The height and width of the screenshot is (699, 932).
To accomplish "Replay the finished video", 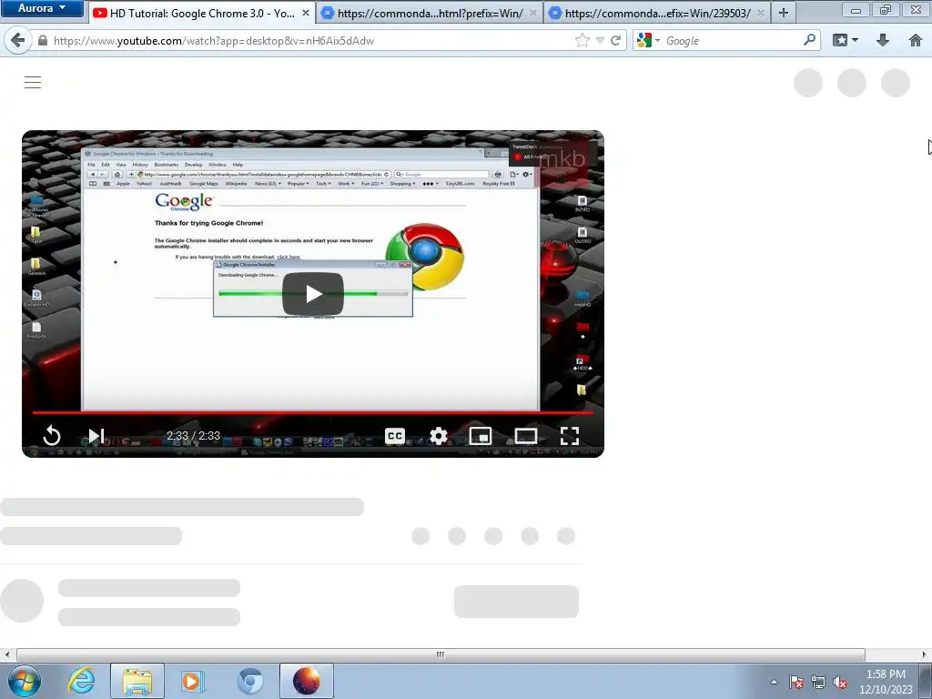I will [x=52, y=436].
